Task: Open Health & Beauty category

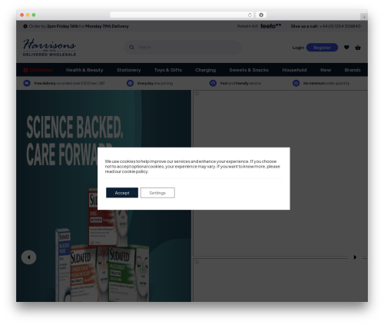Action: point(84,70)
